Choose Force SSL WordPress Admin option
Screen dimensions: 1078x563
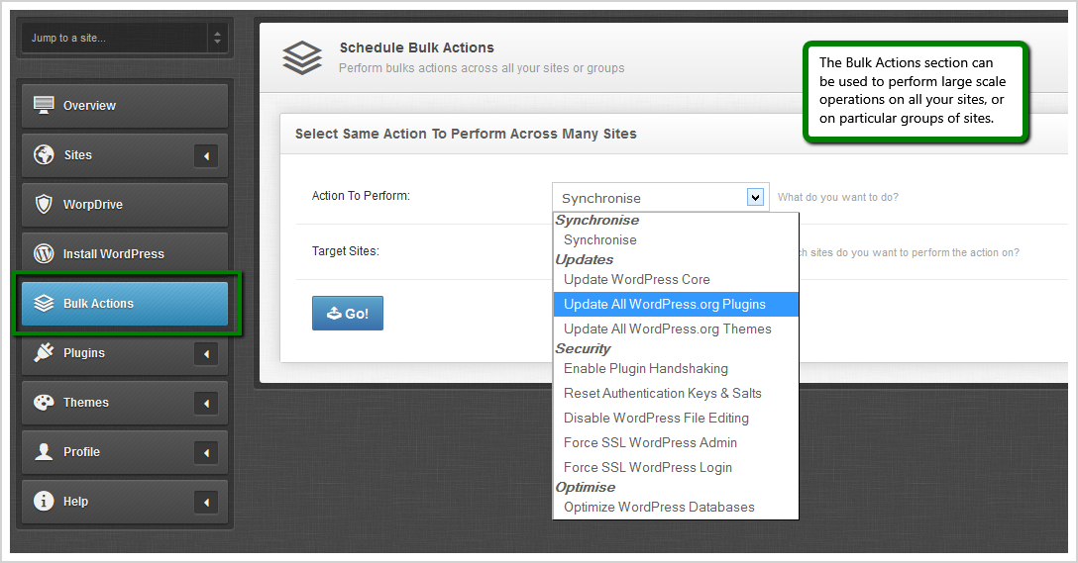tap(676, 443)
